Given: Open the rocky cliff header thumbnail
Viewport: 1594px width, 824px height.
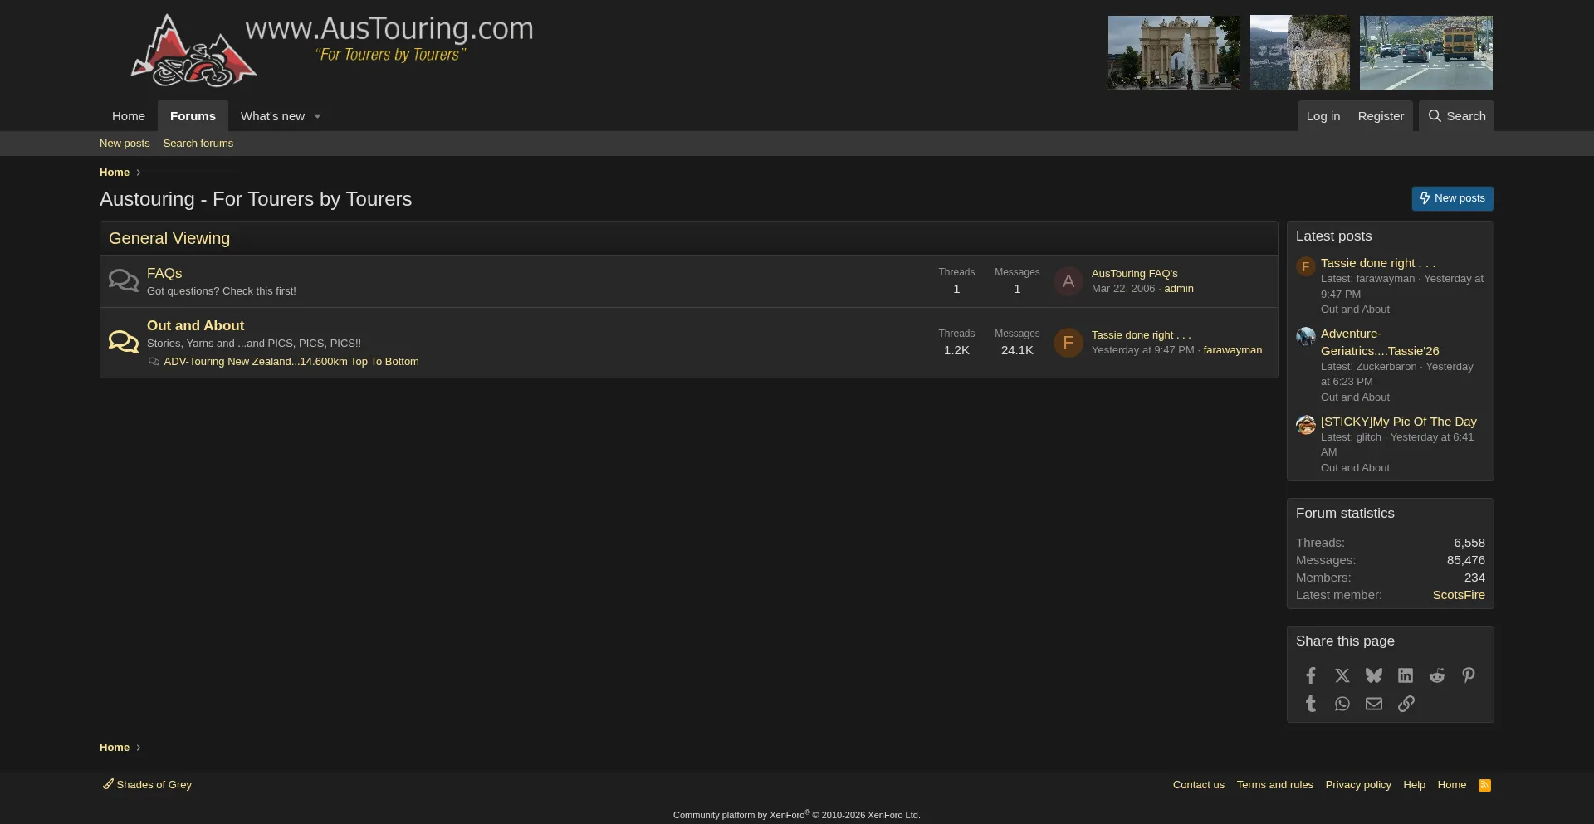Looking at the screenshot, I should [1299, 52].
